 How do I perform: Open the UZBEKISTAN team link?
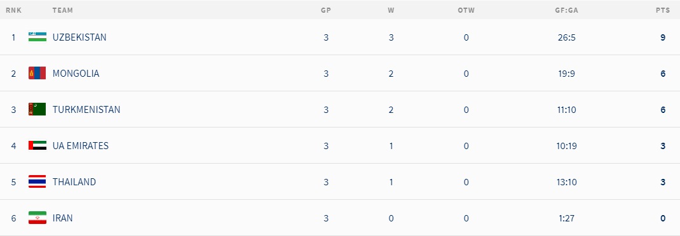coord(79,37)
